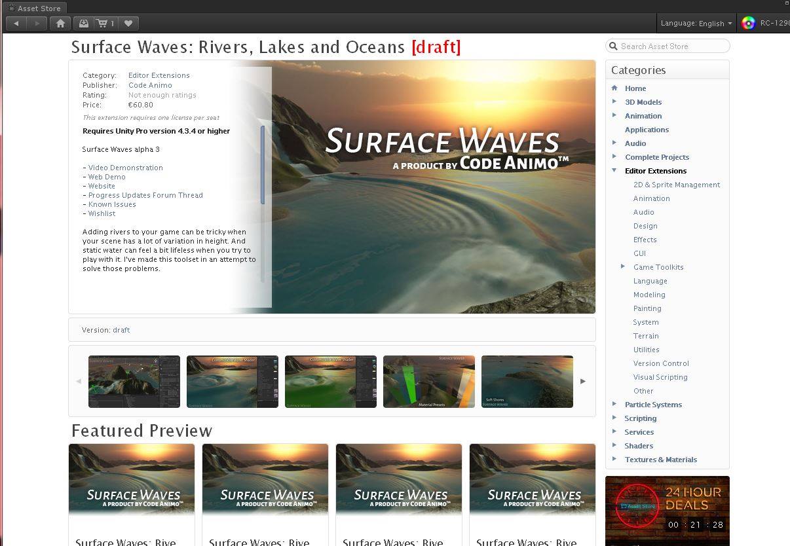Screen dimensions: 790x546
Task: Open the downloads manager icon
Action: (x=84, y=23)
